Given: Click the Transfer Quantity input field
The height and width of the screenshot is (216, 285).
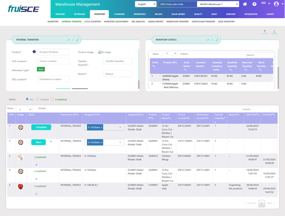Looking at the screenshot, I should (117, 61).
